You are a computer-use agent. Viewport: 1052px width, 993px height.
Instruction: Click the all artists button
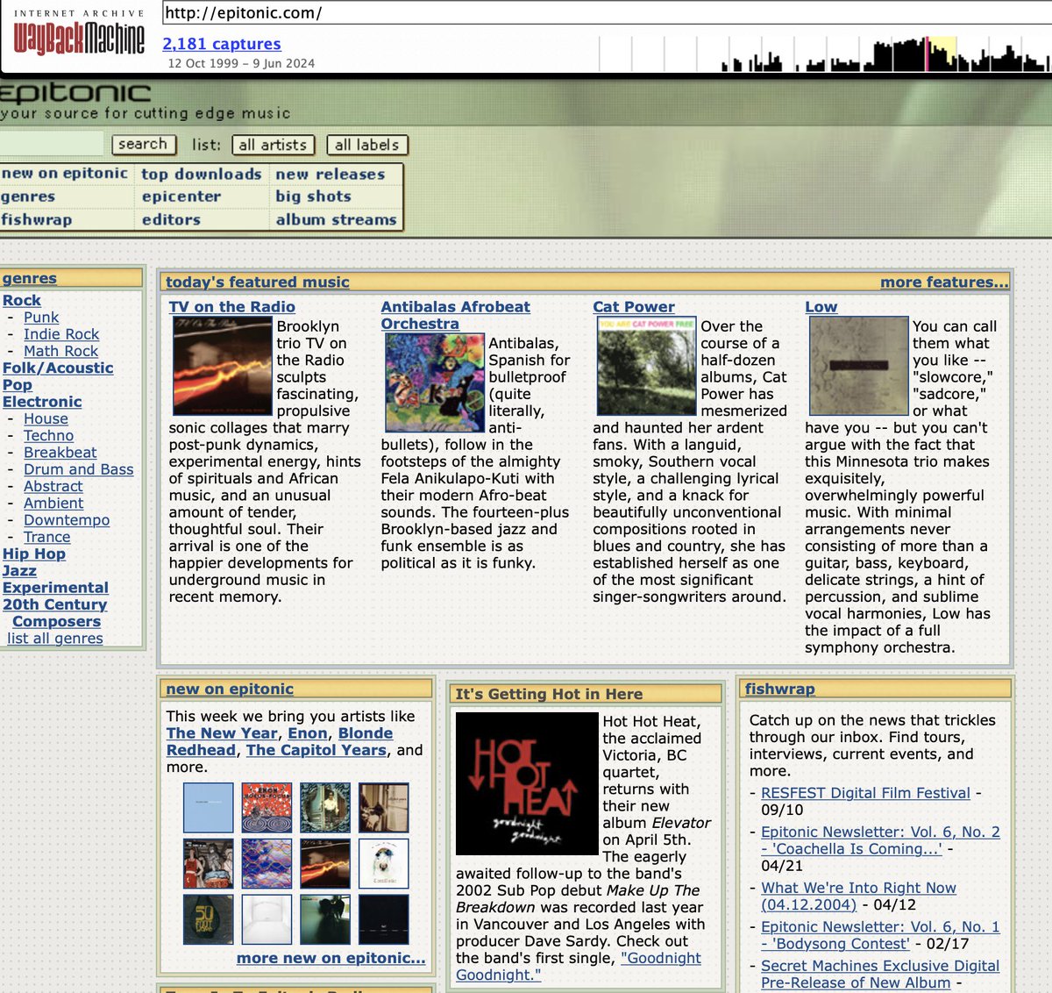(x=273, y=145)
